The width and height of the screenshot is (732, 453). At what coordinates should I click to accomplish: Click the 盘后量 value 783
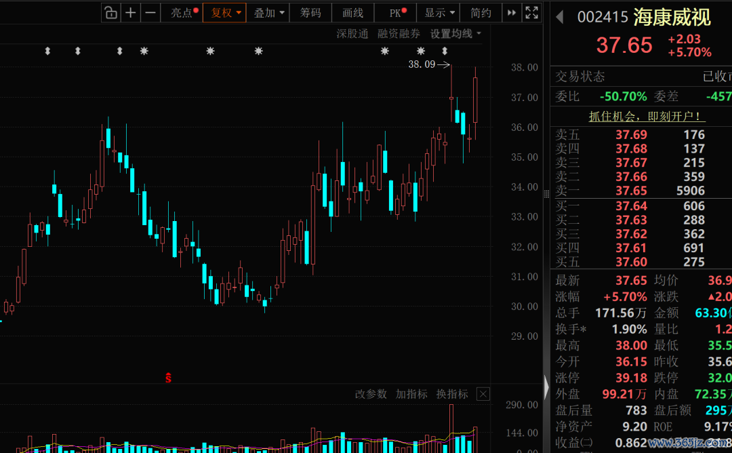coord(636,410)
